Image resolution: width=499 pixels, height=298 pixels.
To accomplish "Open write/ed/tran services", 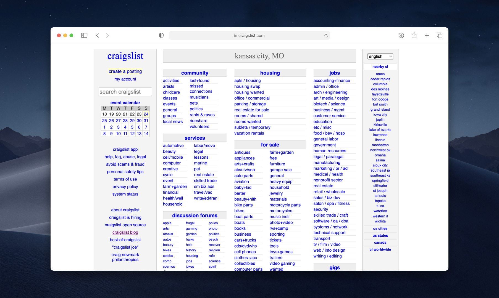I will (x=206, y=198).
